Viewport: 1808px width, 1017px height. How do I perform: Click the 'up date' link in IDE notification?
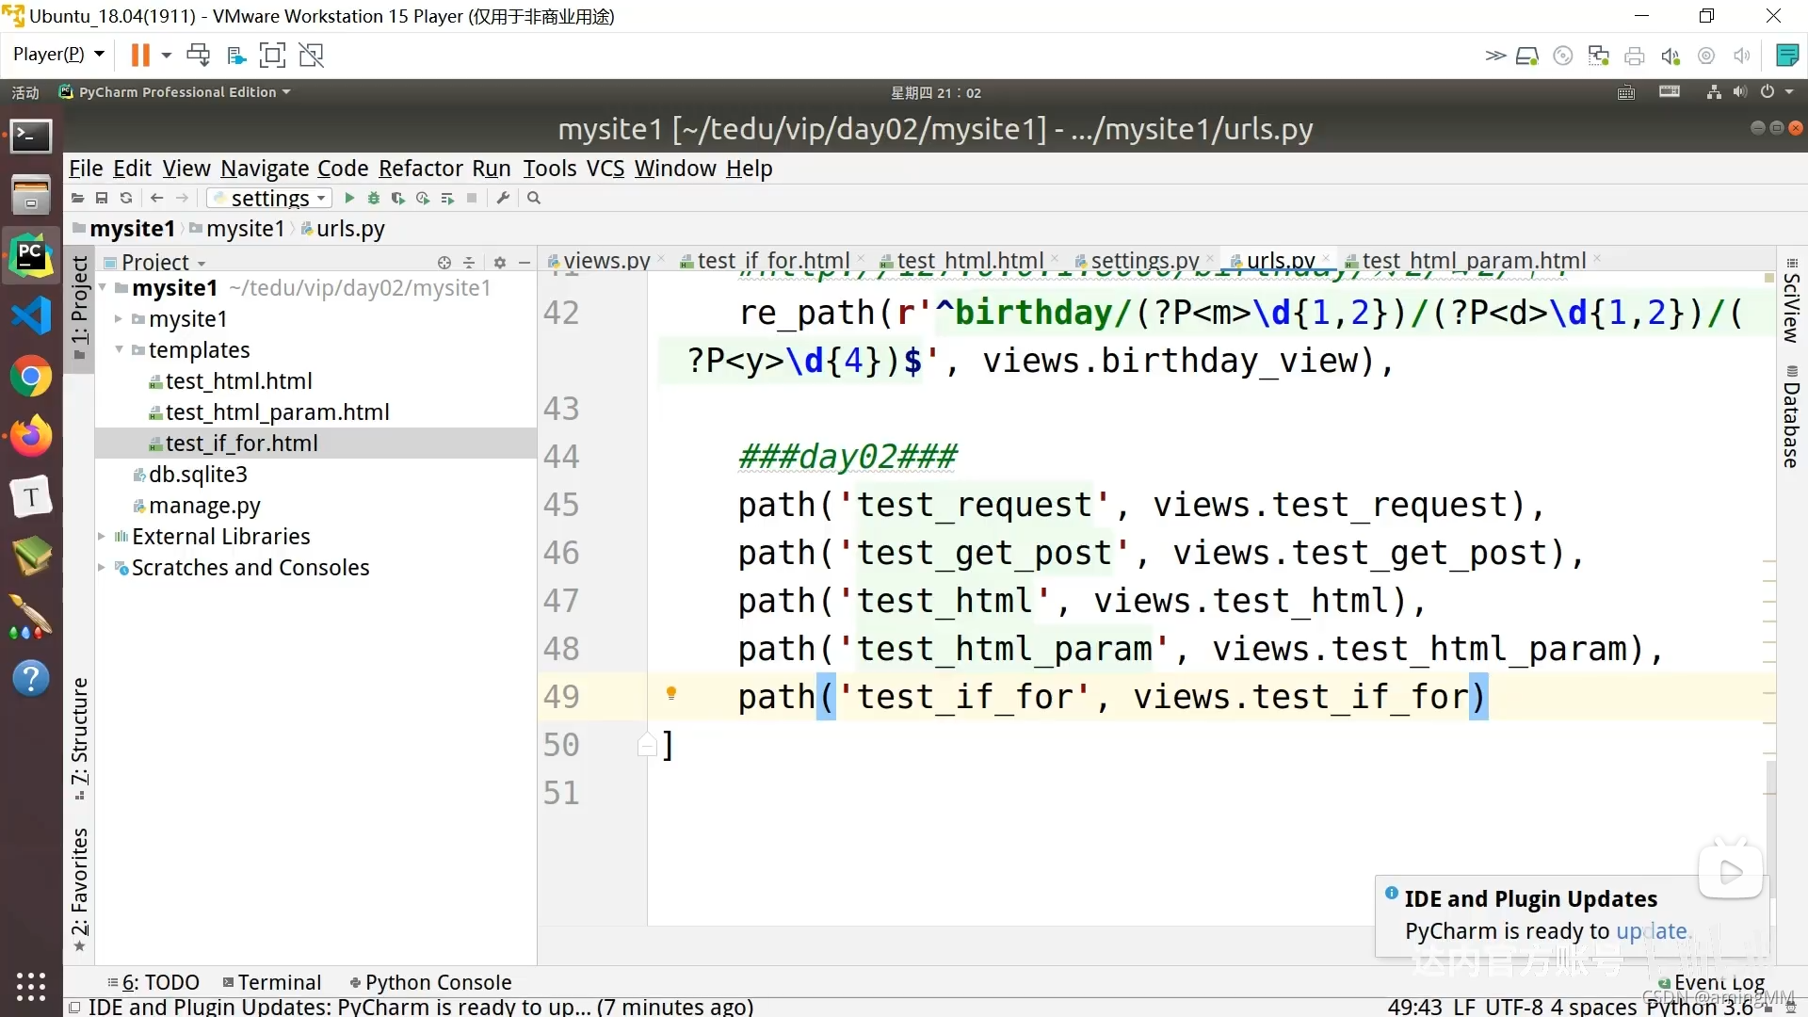1652,930
